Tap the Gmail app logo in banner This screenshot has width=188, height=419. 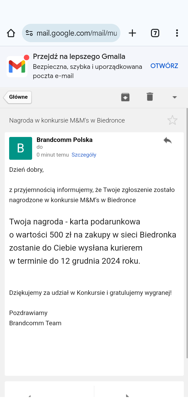point(17,67)
